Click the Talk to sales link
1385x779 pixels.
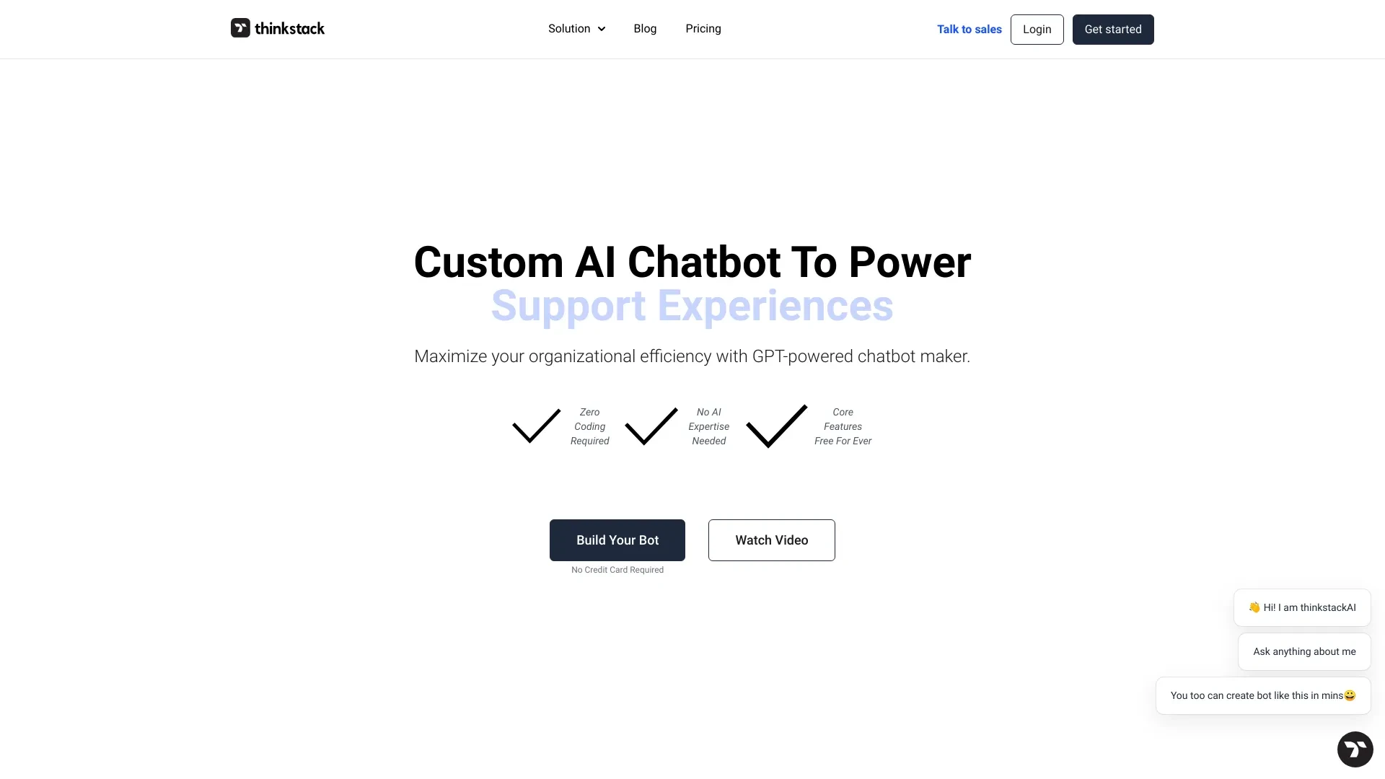[968, 29]
